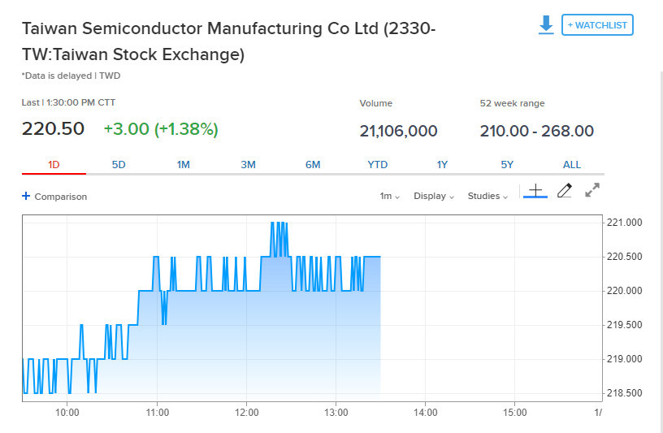
Task: Switch to YTD range tab
Action: point(377,164)
